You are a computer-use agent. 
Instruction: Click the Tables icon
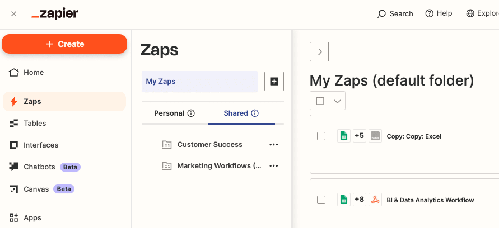(13, 123)
